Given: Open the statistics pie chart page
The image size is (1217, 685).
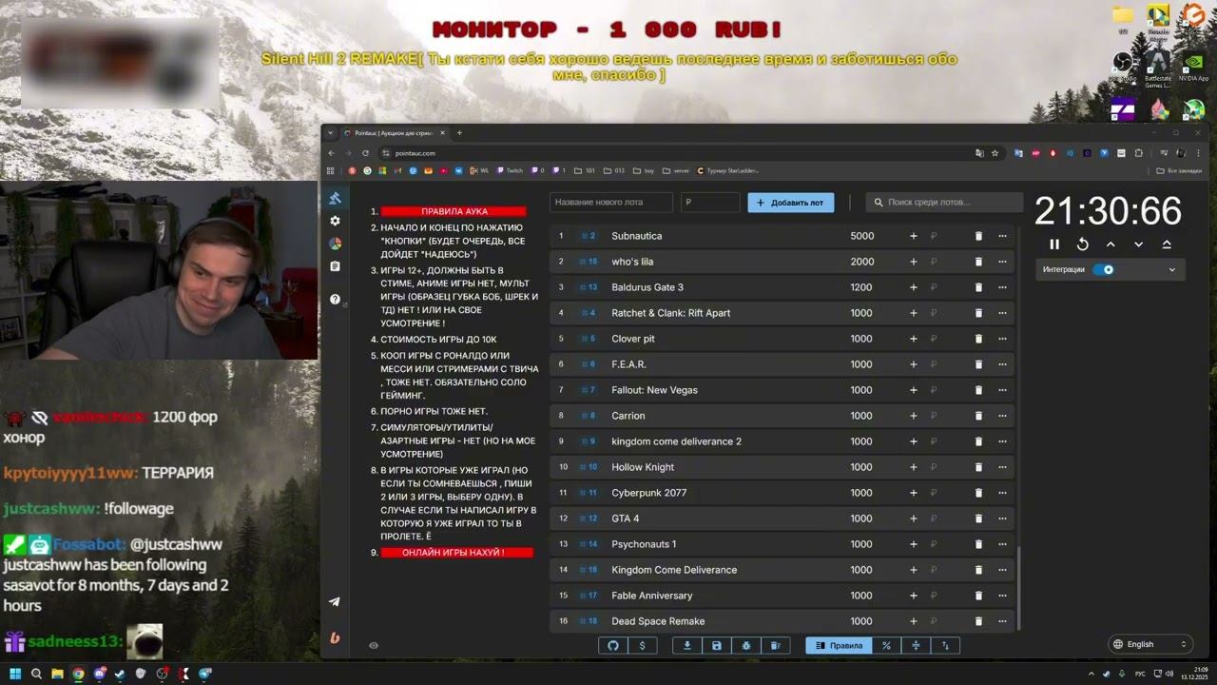Looking at the screenshot, I should click(335, 244).
